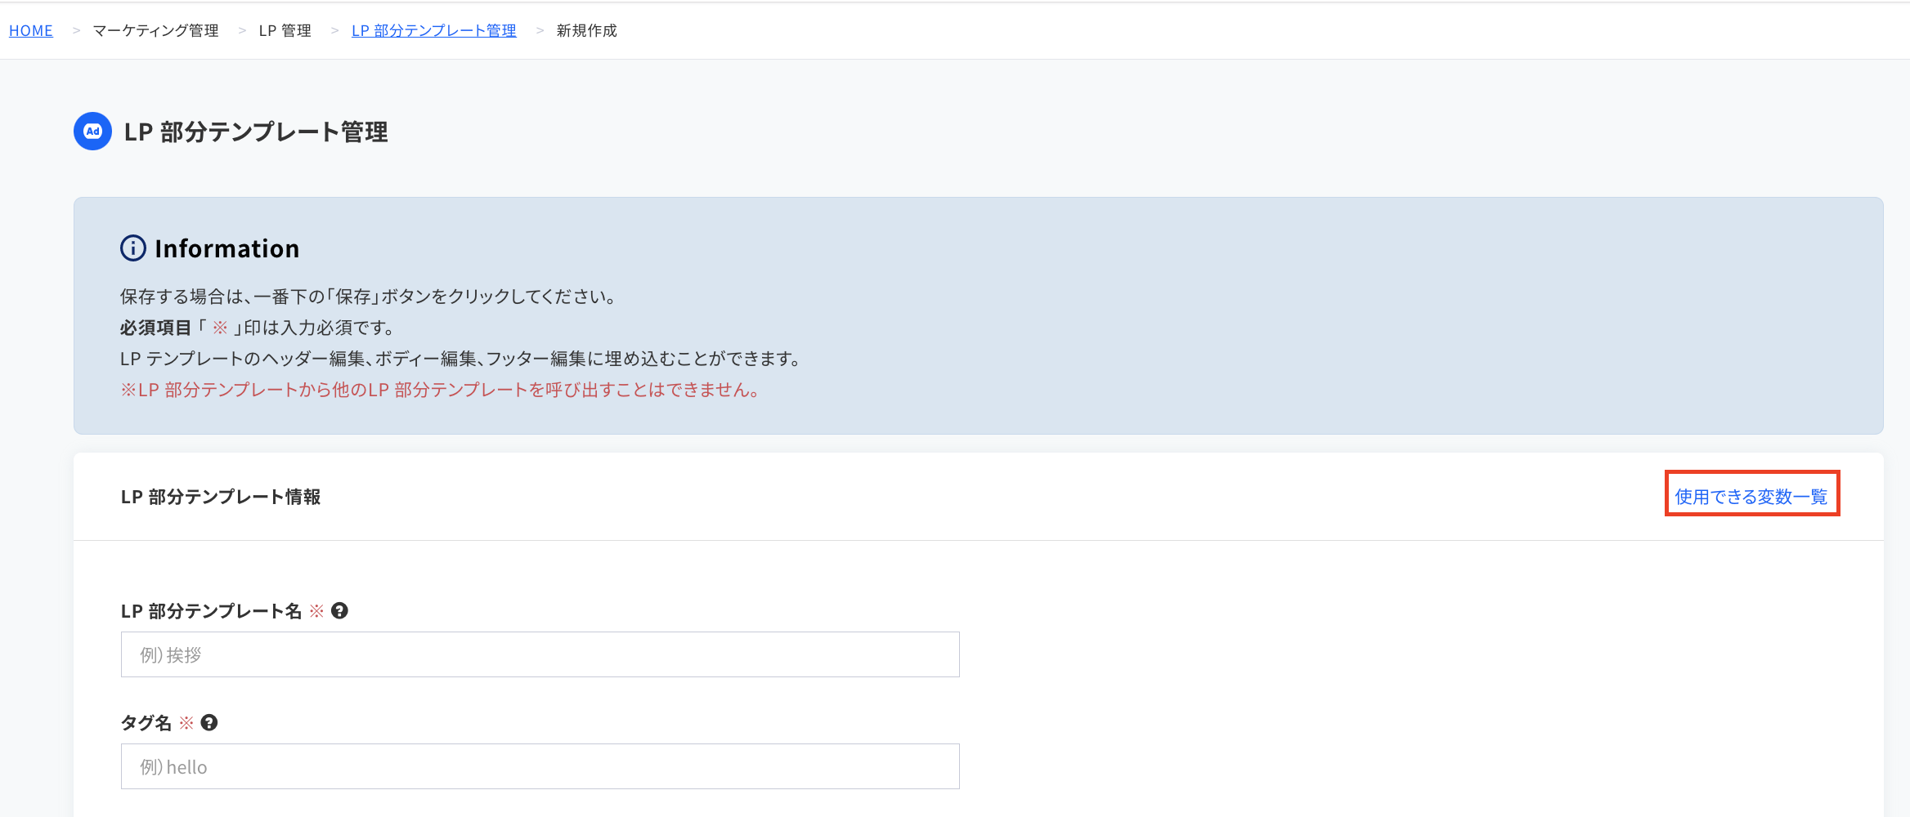
Task: Open the 使用できる変数一覧 link
Action: click(1751, 497)
